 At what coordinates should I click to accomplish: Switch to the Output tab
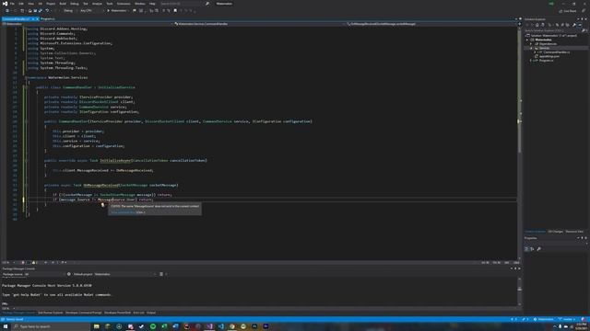pyautogui.click(x=151, y=313)
